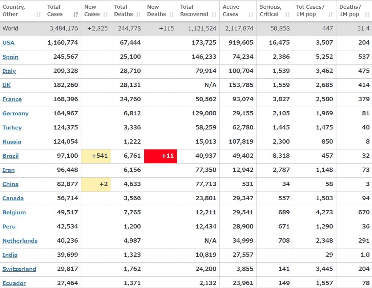Click Brazil's yellow +541 new cases cell
The width and height of the screenshot is (372, 288).
[x=96, y=156]
